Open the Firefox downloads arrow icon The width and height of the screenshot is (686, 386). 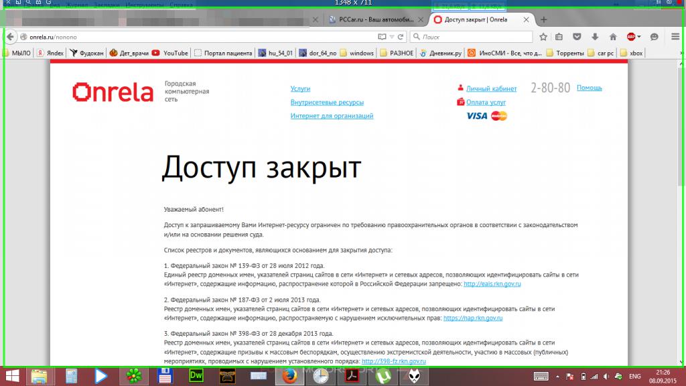[x=595, y=37]
